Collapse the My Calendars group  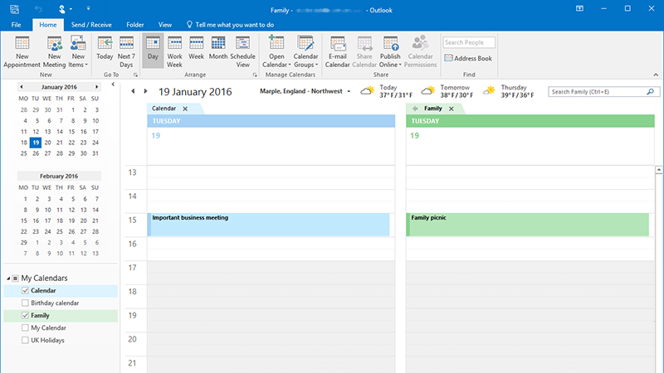pyautogui.click(x=8, y=279)
